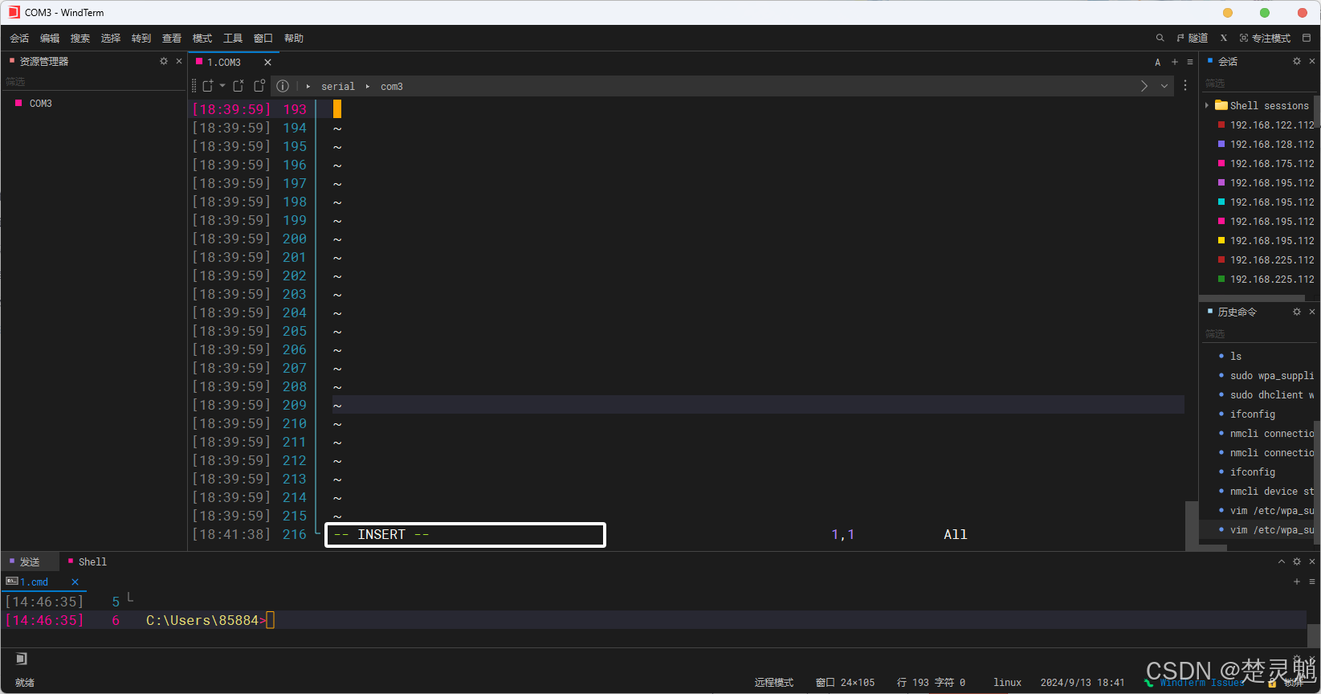The image size is (1321, 694).
Task: Click the linux status bar entry
Action: point(1007,682)
